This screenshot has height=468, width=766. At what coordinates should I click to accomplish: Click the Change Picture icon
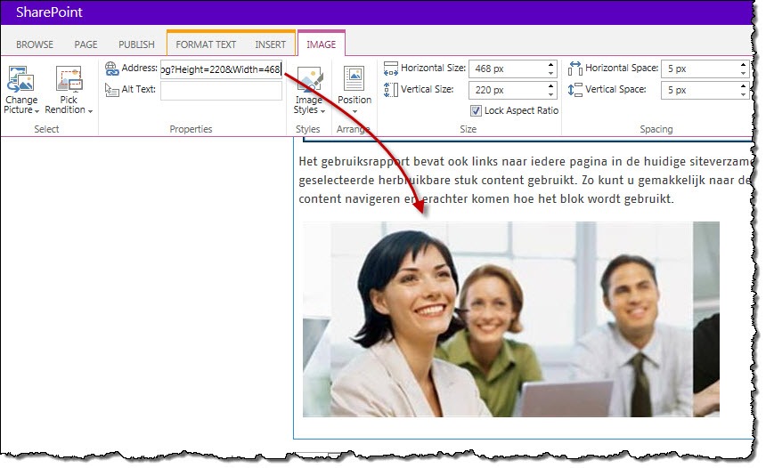[20, 79]
